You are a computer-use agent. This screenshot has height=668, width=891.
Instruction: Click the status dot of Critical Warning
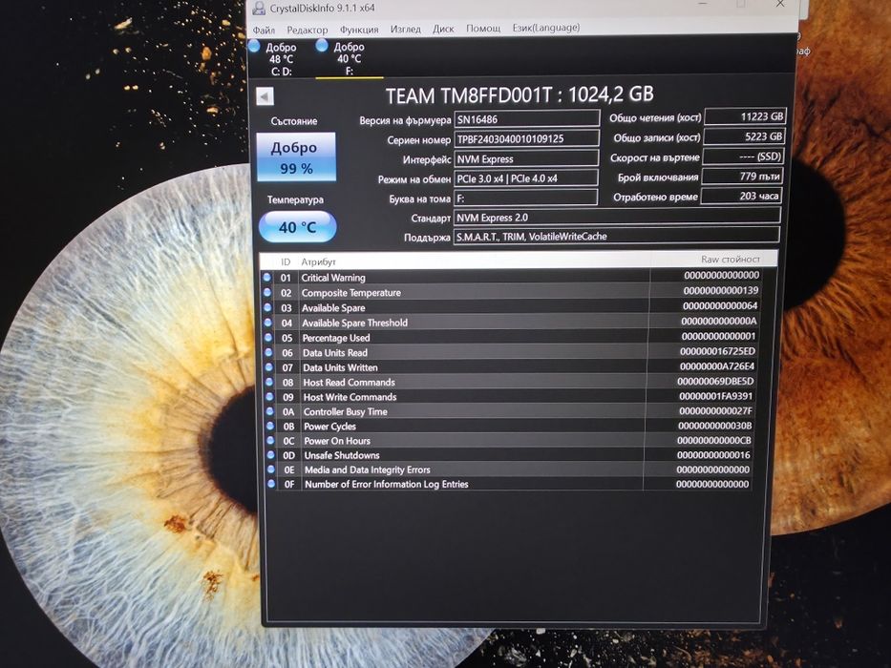267,277
